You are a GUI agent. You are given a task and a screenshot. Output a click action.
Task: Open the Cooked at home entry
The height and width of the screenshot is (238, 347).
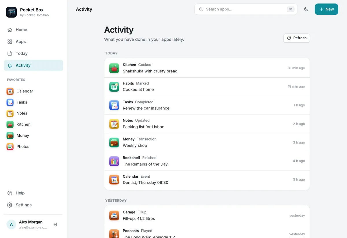coord(207,87)
